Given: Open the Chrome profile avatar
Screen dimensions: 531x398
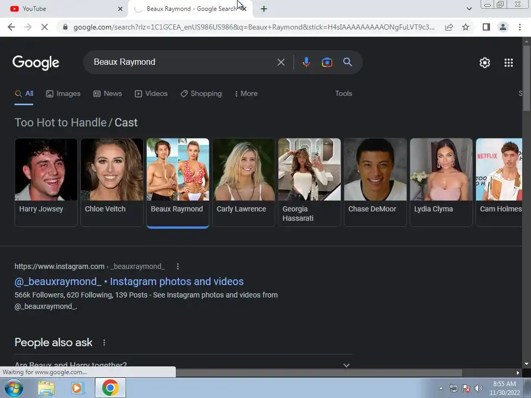Looking at the screenshot, I should (x=503, y=27).
